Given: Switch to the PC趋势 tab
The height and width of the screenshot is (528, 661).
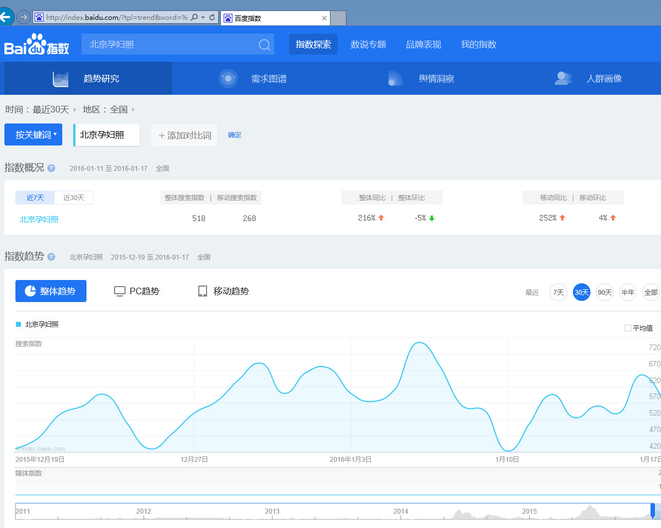Looking at the screenshot, I should 137,291.
